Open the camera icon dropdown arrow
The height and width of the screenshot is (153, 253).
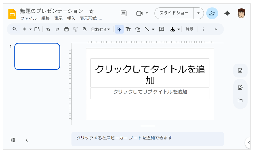147,13
